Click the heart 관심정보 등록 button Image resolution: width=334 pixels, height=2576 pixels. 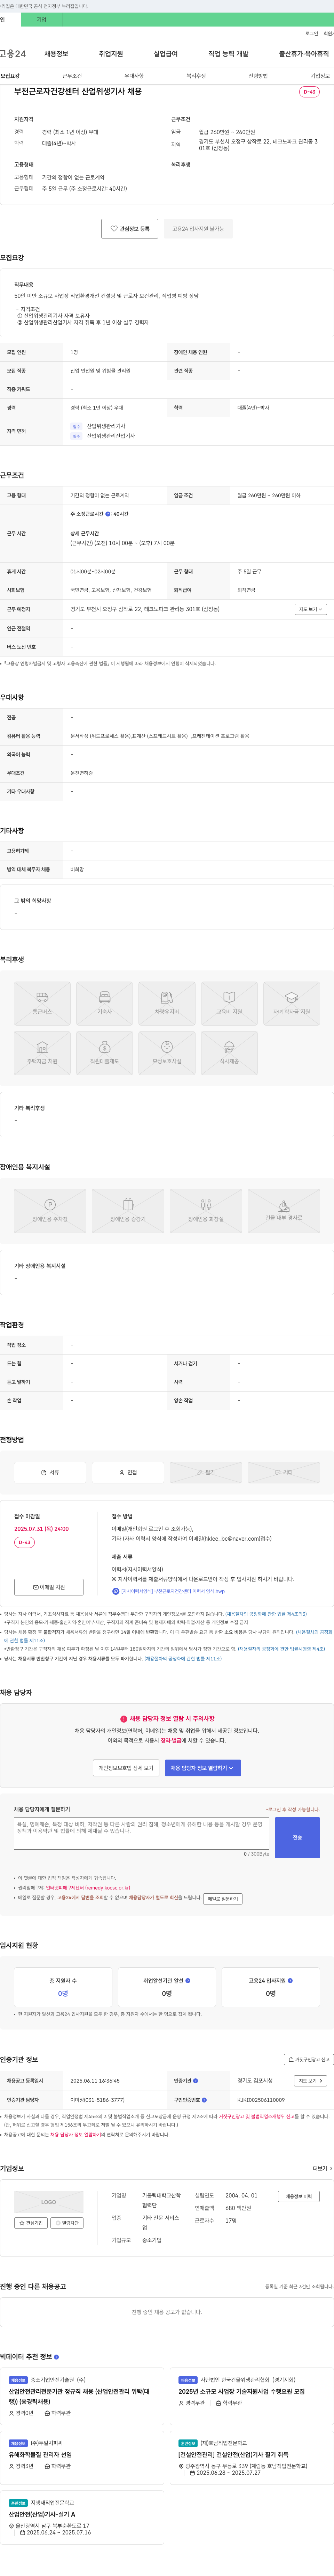130,229
